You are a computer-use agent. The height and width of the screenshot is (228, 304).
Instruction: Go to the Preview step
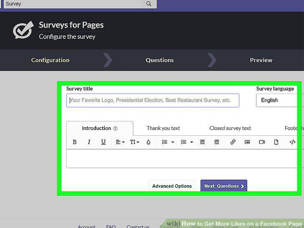click(x=261, y=60)
